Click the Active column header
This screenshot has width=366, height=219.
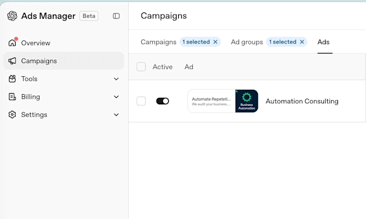pos(163,67)
